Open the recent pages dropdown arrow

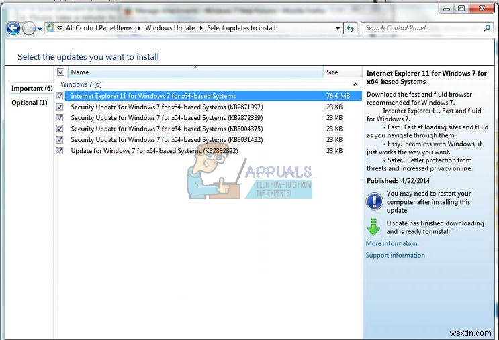(40, 29)
